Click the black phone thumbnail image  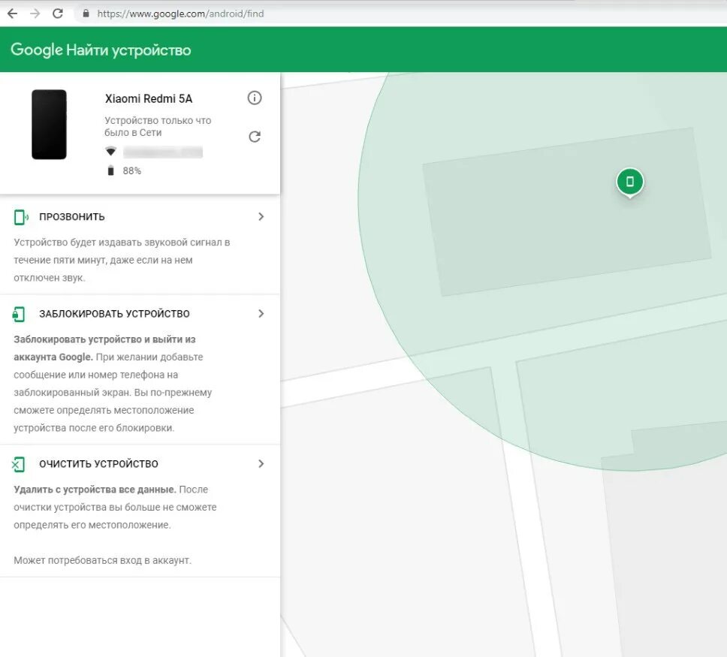(49, 124)
